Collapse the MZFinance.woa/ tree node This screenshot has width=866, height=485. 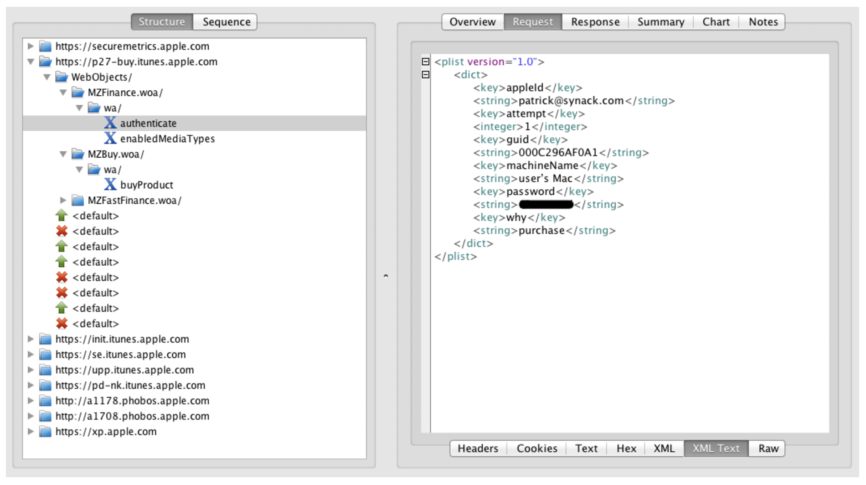click(63, 93)
